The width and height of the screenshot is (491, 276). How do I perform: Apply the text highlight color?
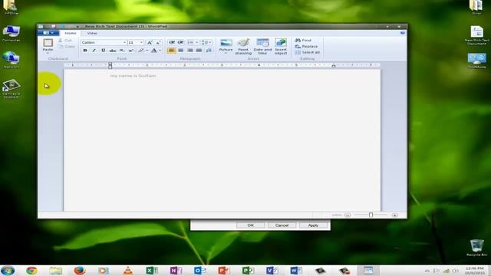[141, 51]
